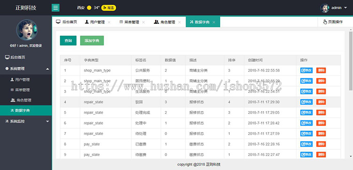Open 后台首页 in the sidebar
Image resolution: width=353 pixels, height=170 pixels.
pos(26,57)
